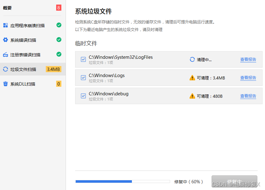Click the spinning 清理中 icon next to LogFiles
This screenshot has height=190, width=265.
[193, 59]
